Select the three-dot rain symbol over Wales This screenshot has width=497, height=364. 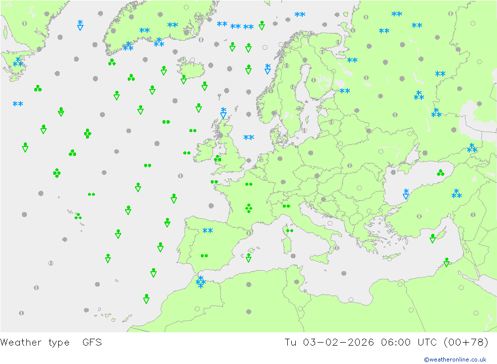pos(218,158)
